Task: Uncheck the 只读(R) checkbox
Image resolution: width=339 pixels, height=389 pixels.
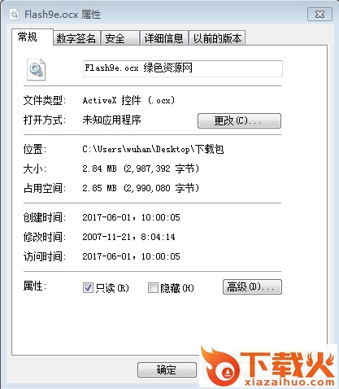Action: pyautogui.click(x=88, y=287)
